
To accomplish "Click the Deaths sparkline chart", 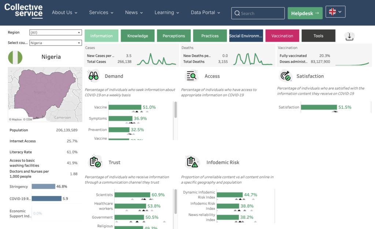I will (253, 59).
